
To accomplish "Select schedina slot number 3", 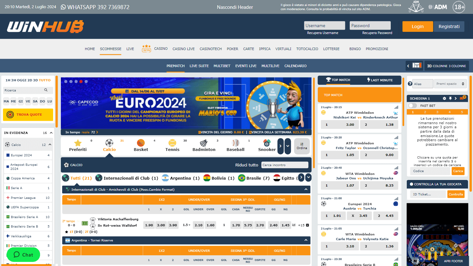I will tap(437, 112).
